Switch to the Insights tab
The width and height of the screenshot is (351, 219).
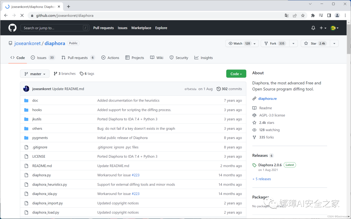pos(203,58)
